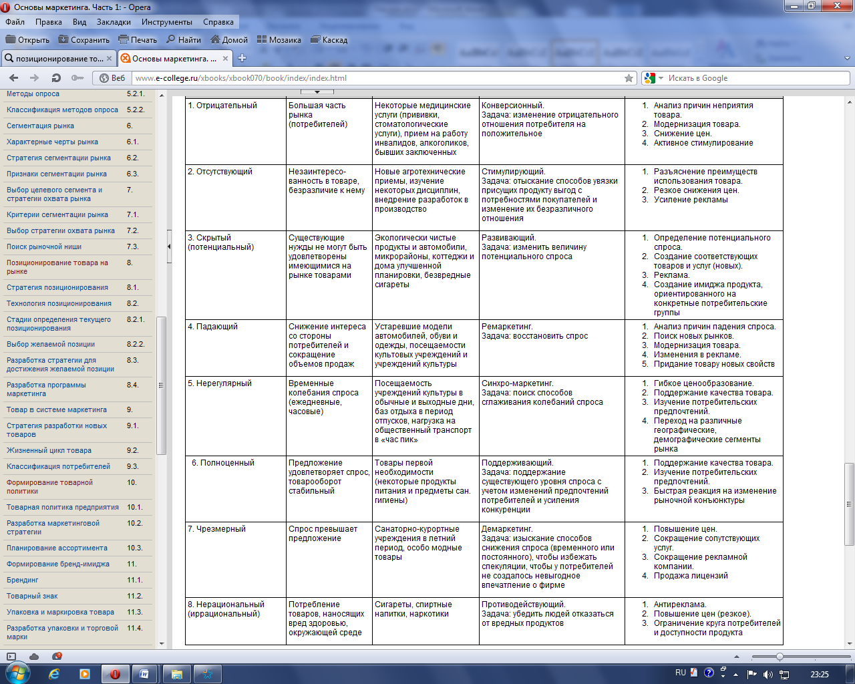Click the '7. Чрезмерный' table cell
The image size is (855, 684).
(x=236, y=560)
